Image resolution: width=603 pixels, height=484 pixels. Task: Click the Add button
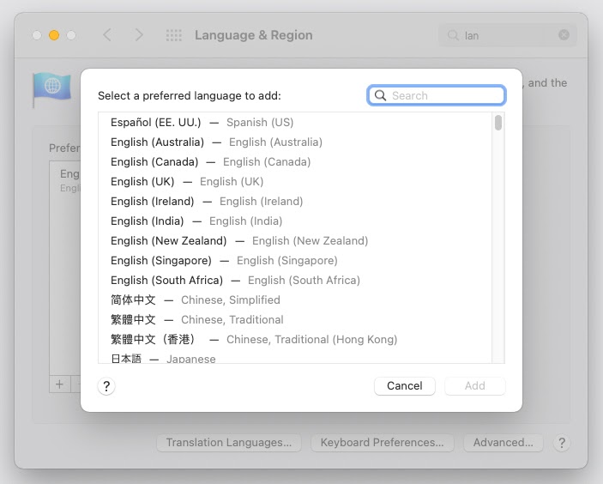pyautogui.click(x=475, y=386)
